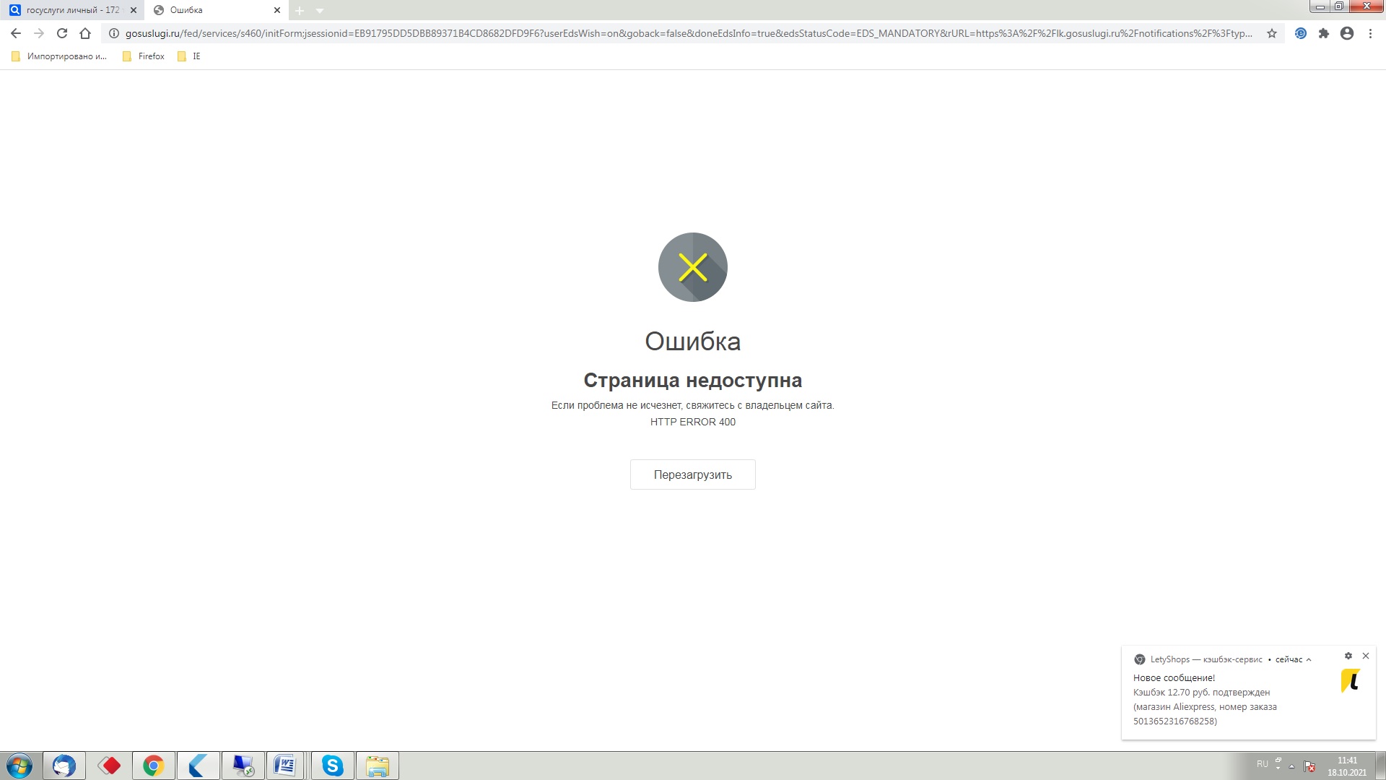Open the user profile avatar icon
This screenshot has height=780, width=1386.
[1347, 33]
